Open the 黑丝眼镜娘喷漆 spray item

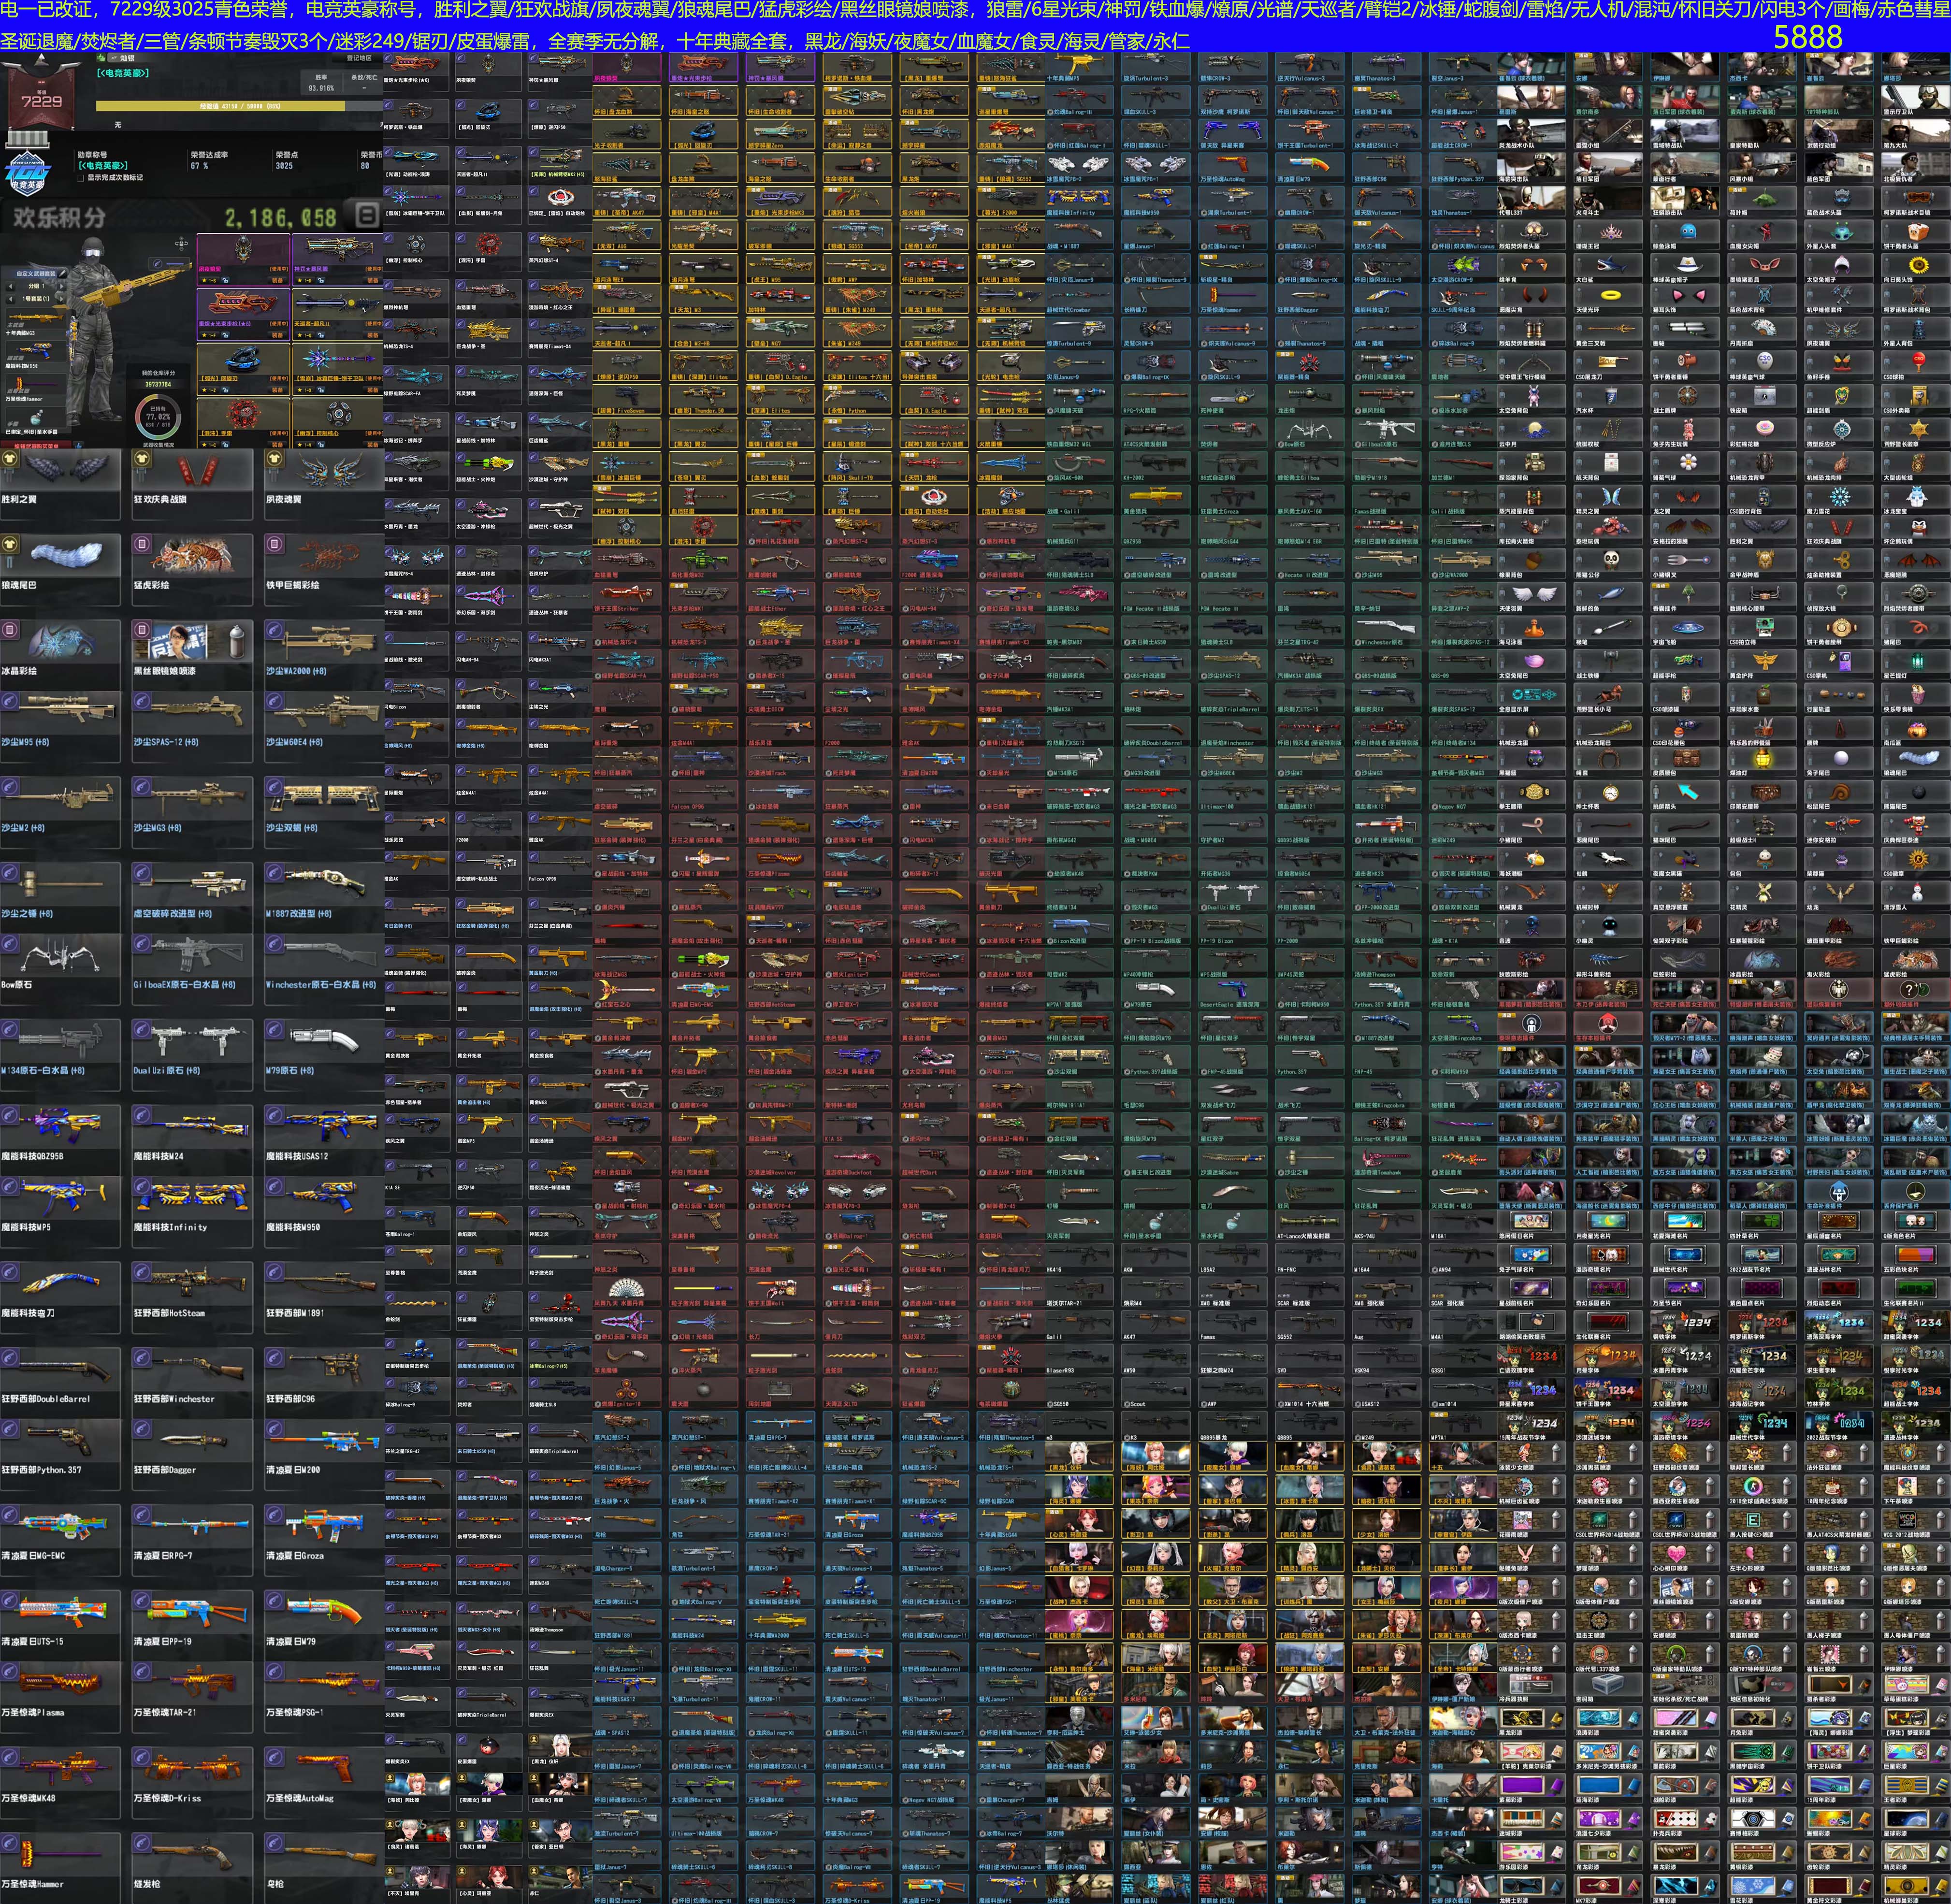[192, 655]
